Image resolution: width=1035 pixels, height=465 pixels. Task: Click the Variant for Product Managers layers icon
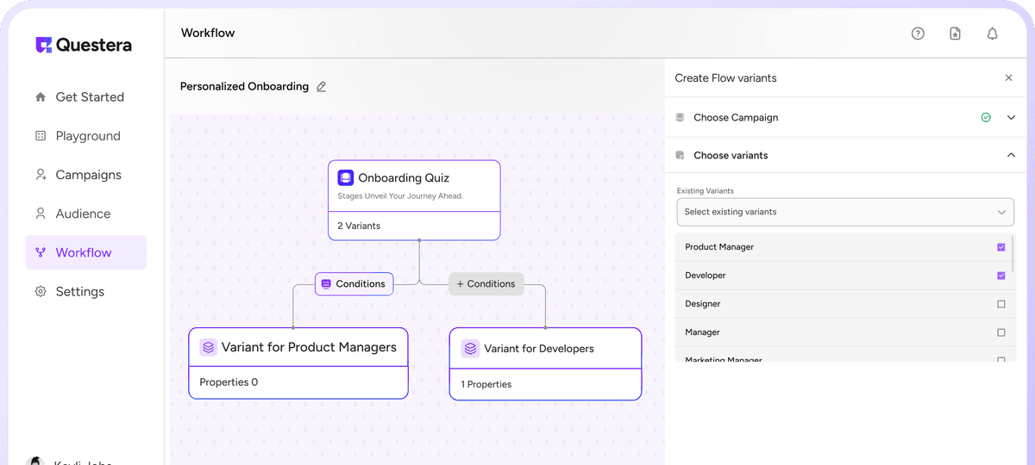(208, 347)
